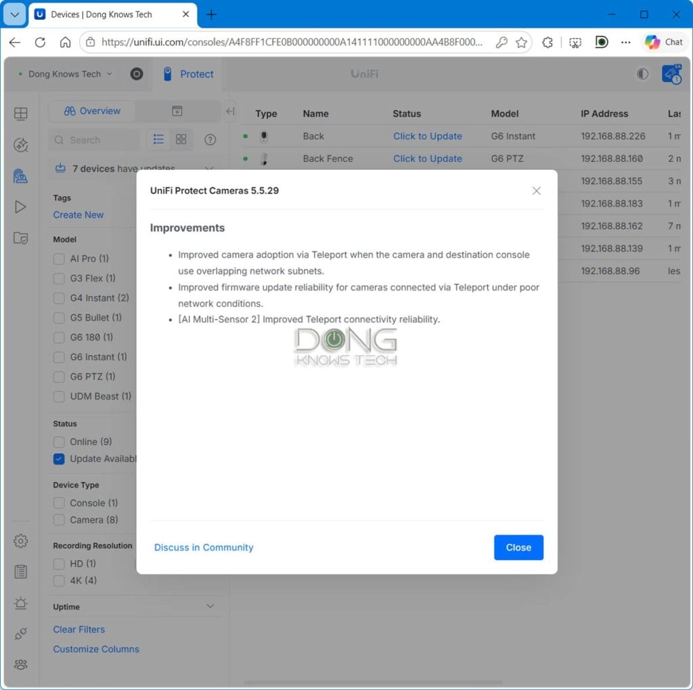The height and width of the screenshot is (690, 693).
Task: Open the Protect devices icon in sidebar
Action: tap(21, 176)
